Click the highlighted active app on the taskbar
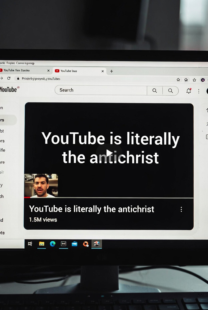208x310 pixels. coord(97,244)
